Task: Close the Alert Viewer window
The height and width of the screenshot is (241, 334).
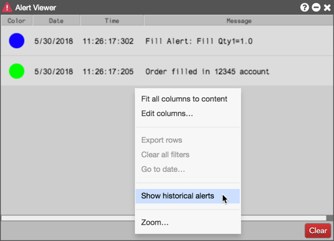Action: click(327, 8)
